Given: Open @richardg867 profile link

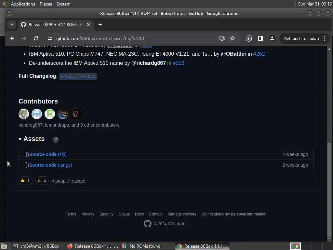Looking at the screenshot, I should pos(148,63).
